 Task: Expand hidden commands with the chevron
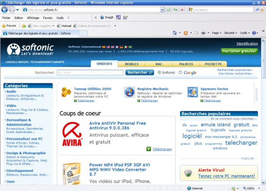[263, 31]
